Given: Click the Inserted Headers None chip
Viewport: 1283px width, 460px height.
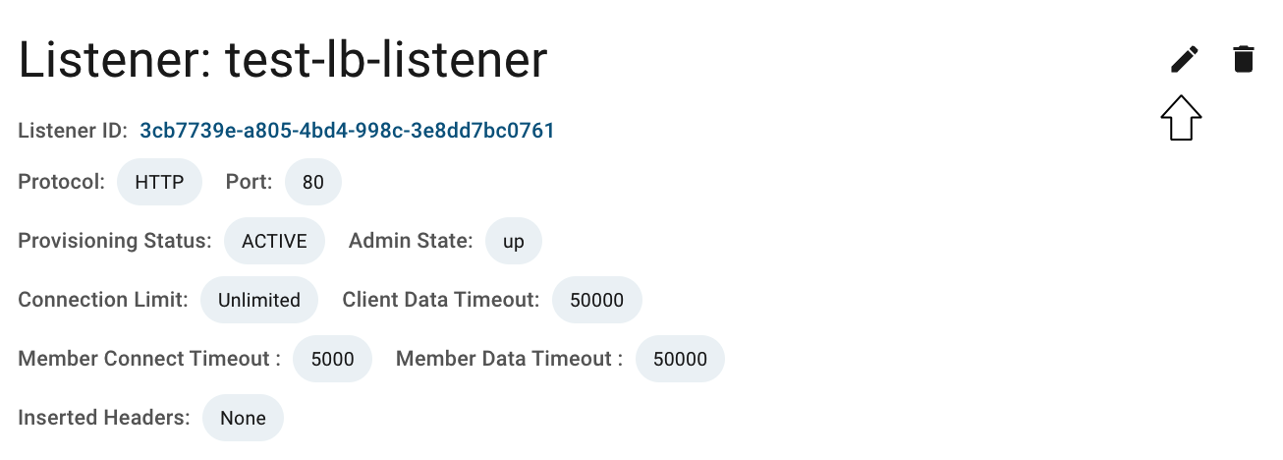Looking at the screenshot, I should coord(244,418).
